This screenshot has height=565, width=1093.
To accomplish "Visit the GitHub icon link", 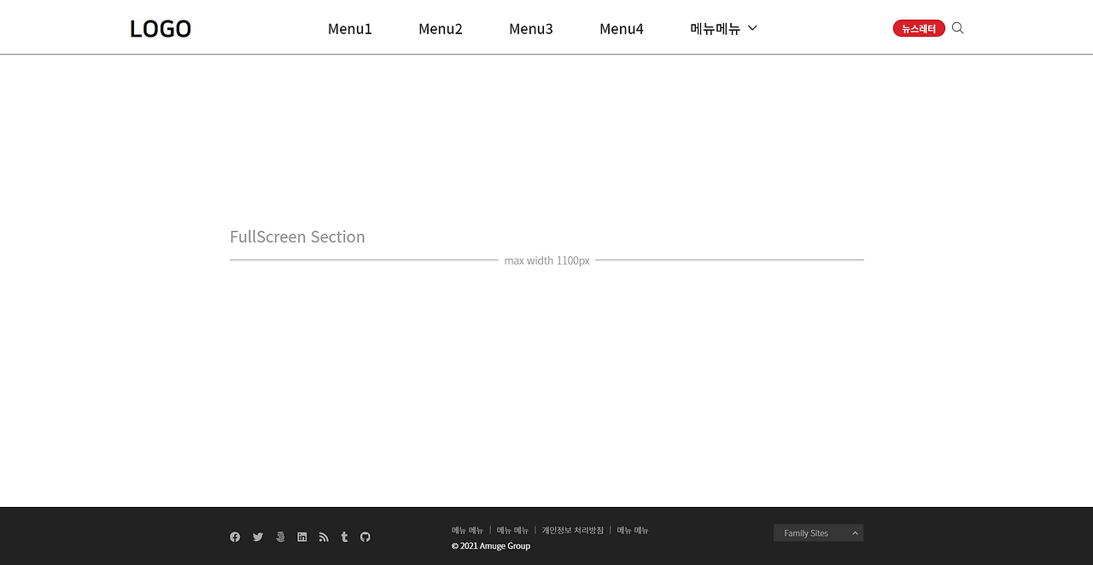I will click(x=365, y=536).
